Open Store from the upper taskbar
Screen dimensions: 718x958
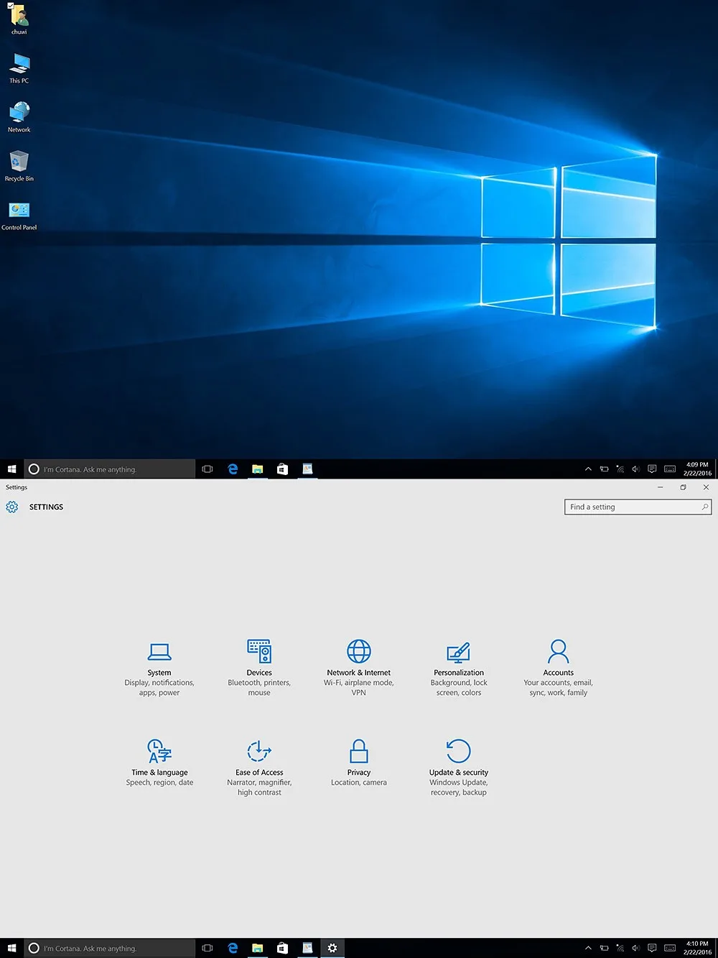tap(283, 469)
